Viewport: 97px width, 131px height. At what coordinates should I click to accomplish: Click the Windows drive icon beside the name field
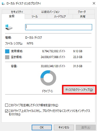point(9,27)
